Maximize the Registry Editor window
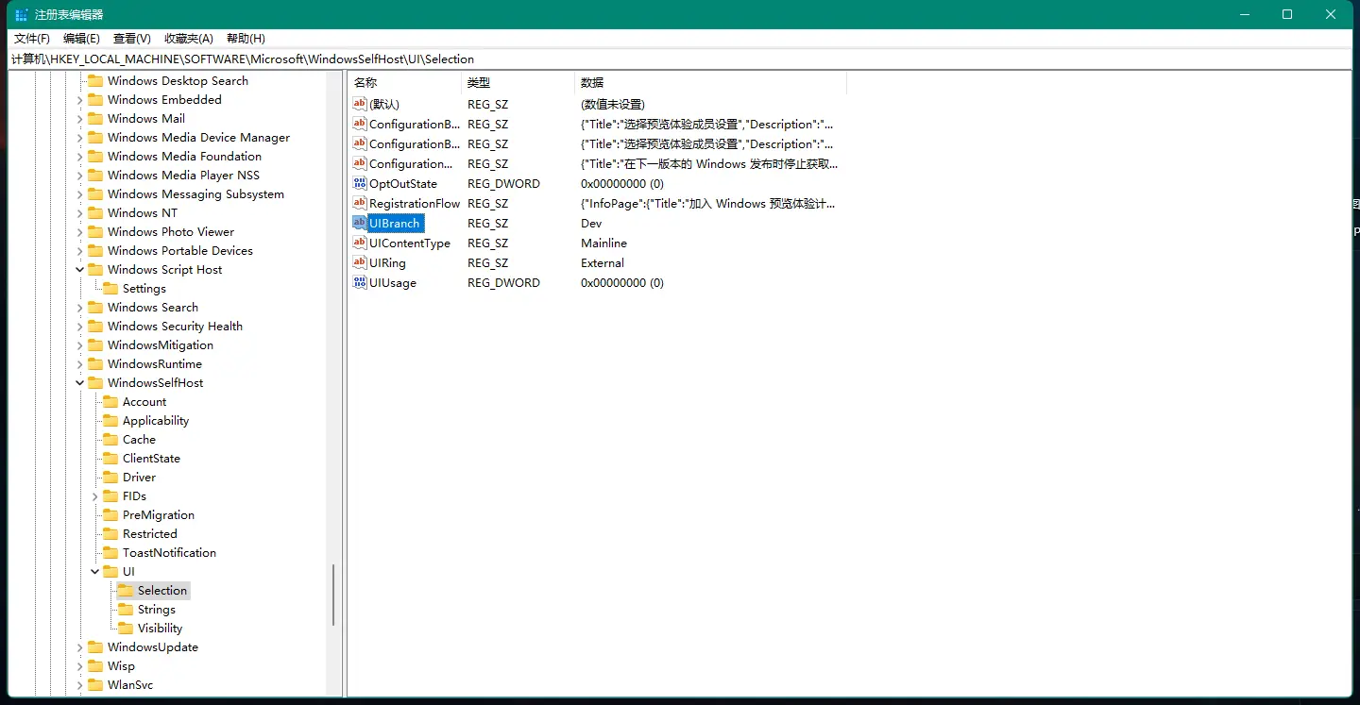Screen dimensions: 1360x705 (x=1286, y=14)
